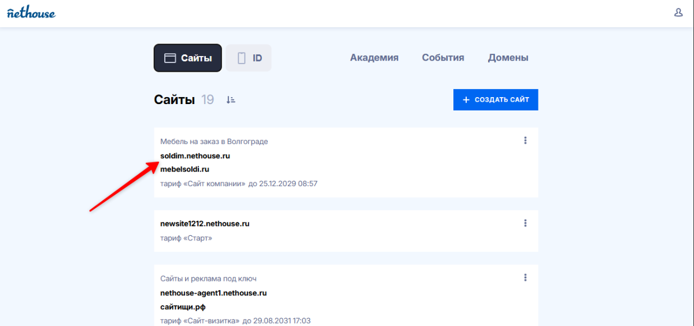Viewport: 694px width, 326px height.
Task: Open the Академия section
Action: (374, 58)
